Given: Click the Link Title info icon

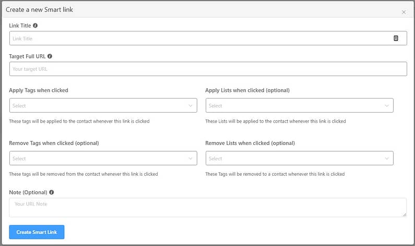Looking at the screenshot, I should click(x=35, y=26).
